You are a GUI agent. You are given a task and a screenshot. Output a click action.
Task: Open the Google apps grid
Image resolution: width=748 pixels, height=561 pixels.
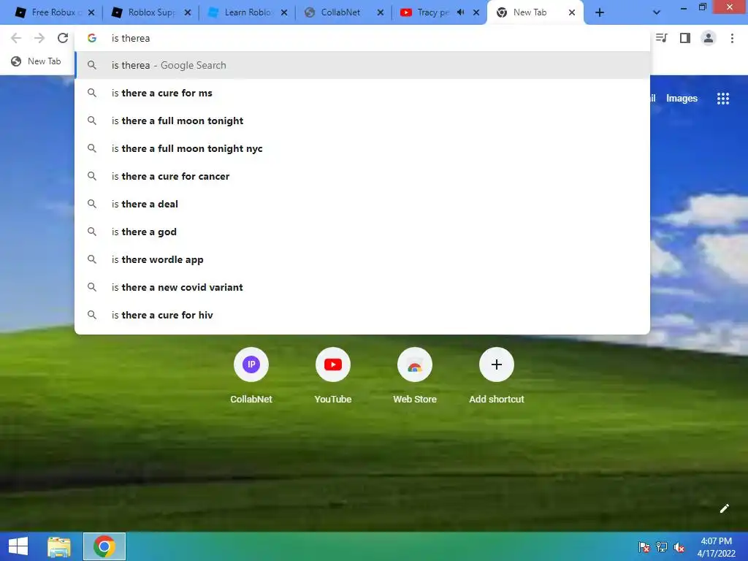722,99
